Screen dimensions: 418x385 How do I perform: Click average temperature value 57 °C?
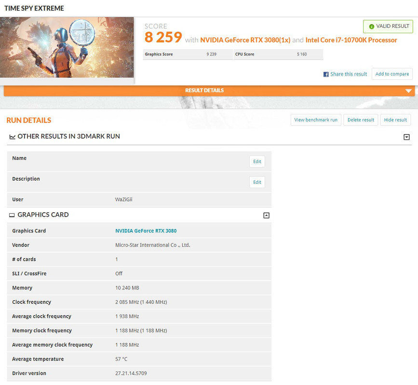point(121,359)
